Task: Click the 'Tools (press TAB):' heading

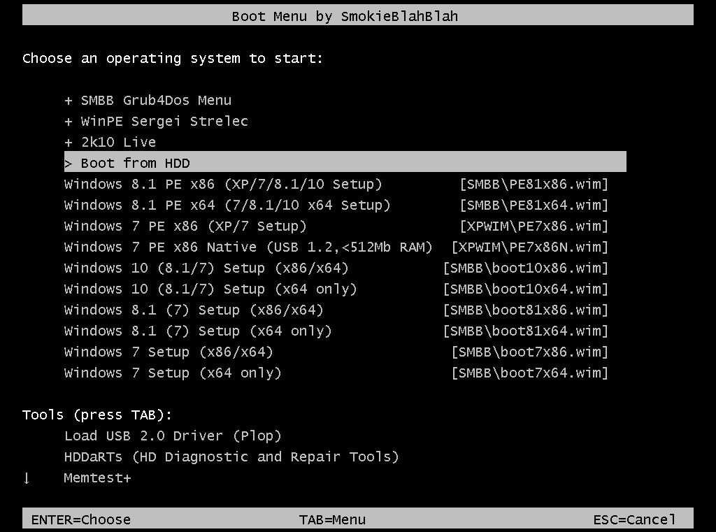Action: click(97, 415)
